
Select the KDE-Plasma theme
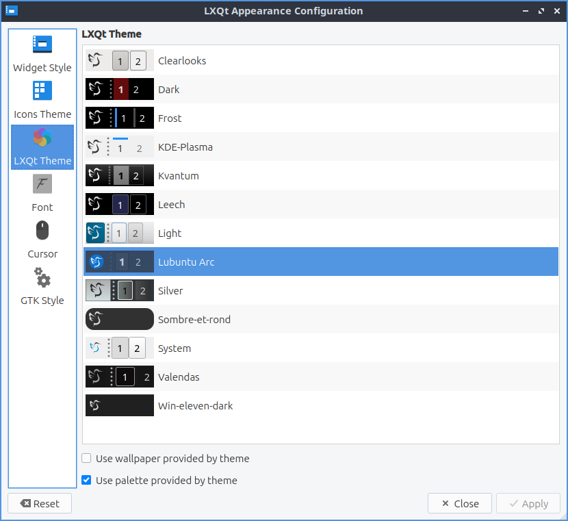click(185, 147)
